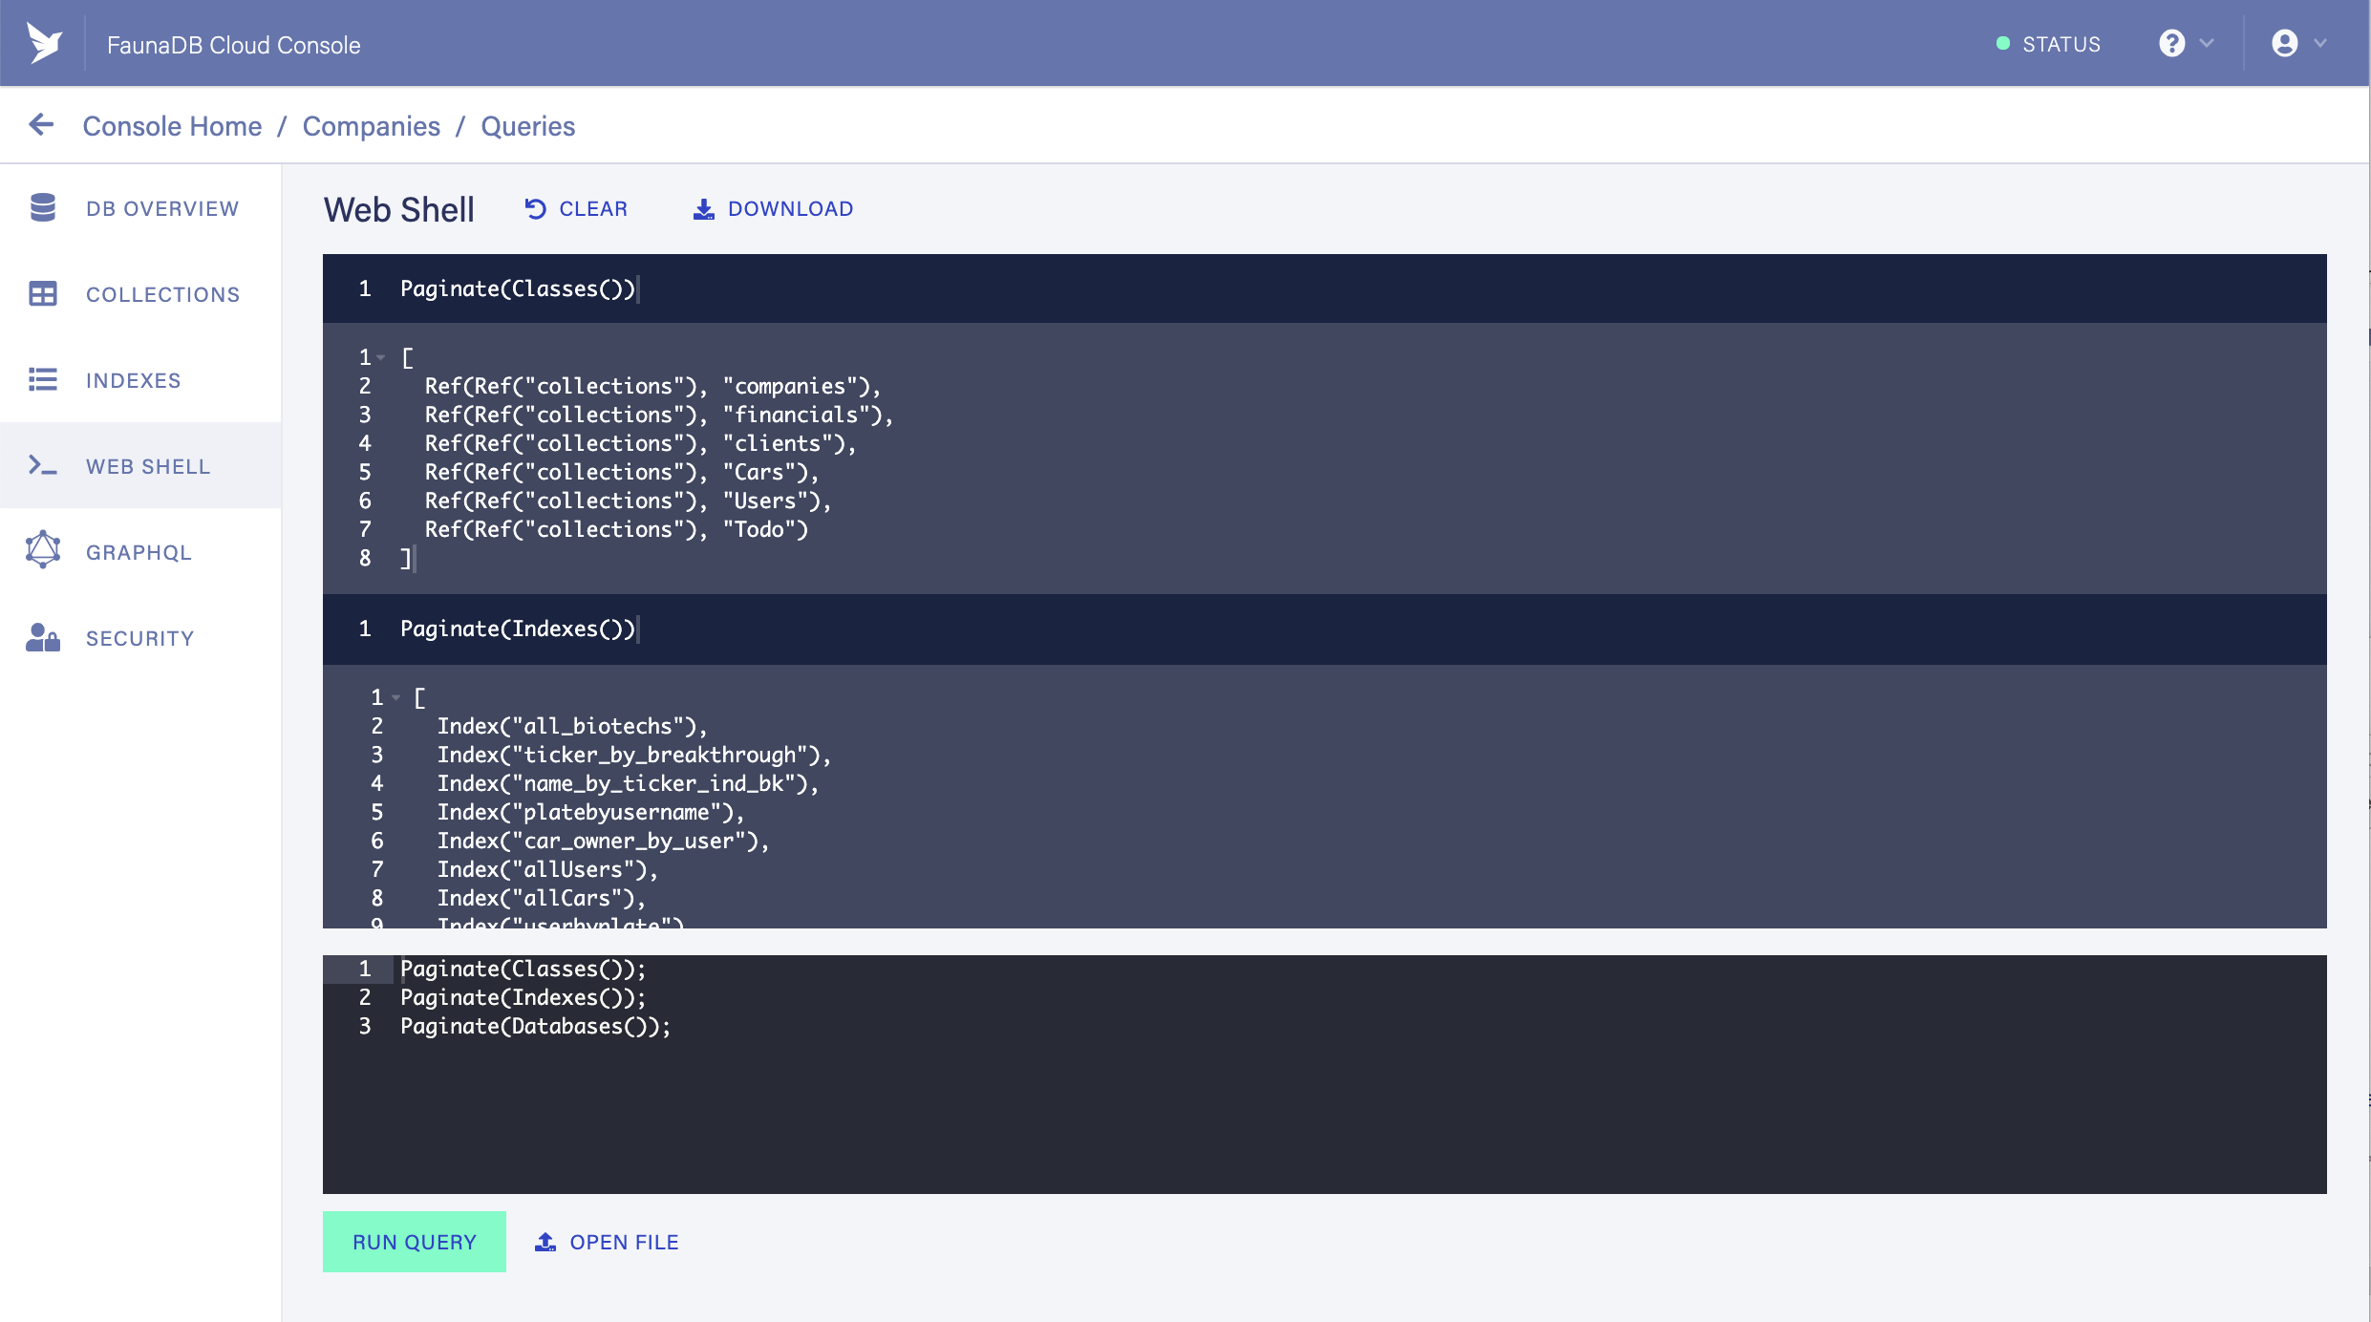Viewport: 2371px width, 1322px height.
Task: Click the help question mark icon
Action: tap(2172, 43)
